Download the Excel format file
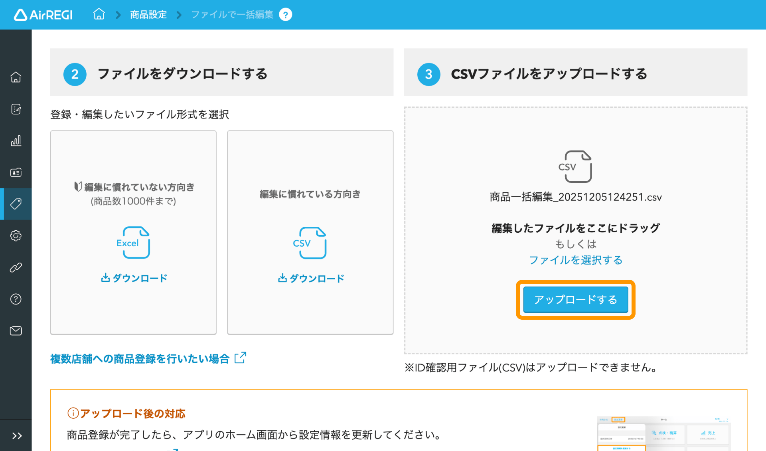766x451 pixels. point(133,278)
